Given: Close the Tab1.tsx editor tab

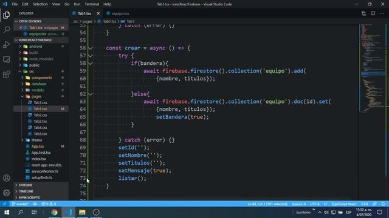Looking at the screenshot, I should click(98, 13).
